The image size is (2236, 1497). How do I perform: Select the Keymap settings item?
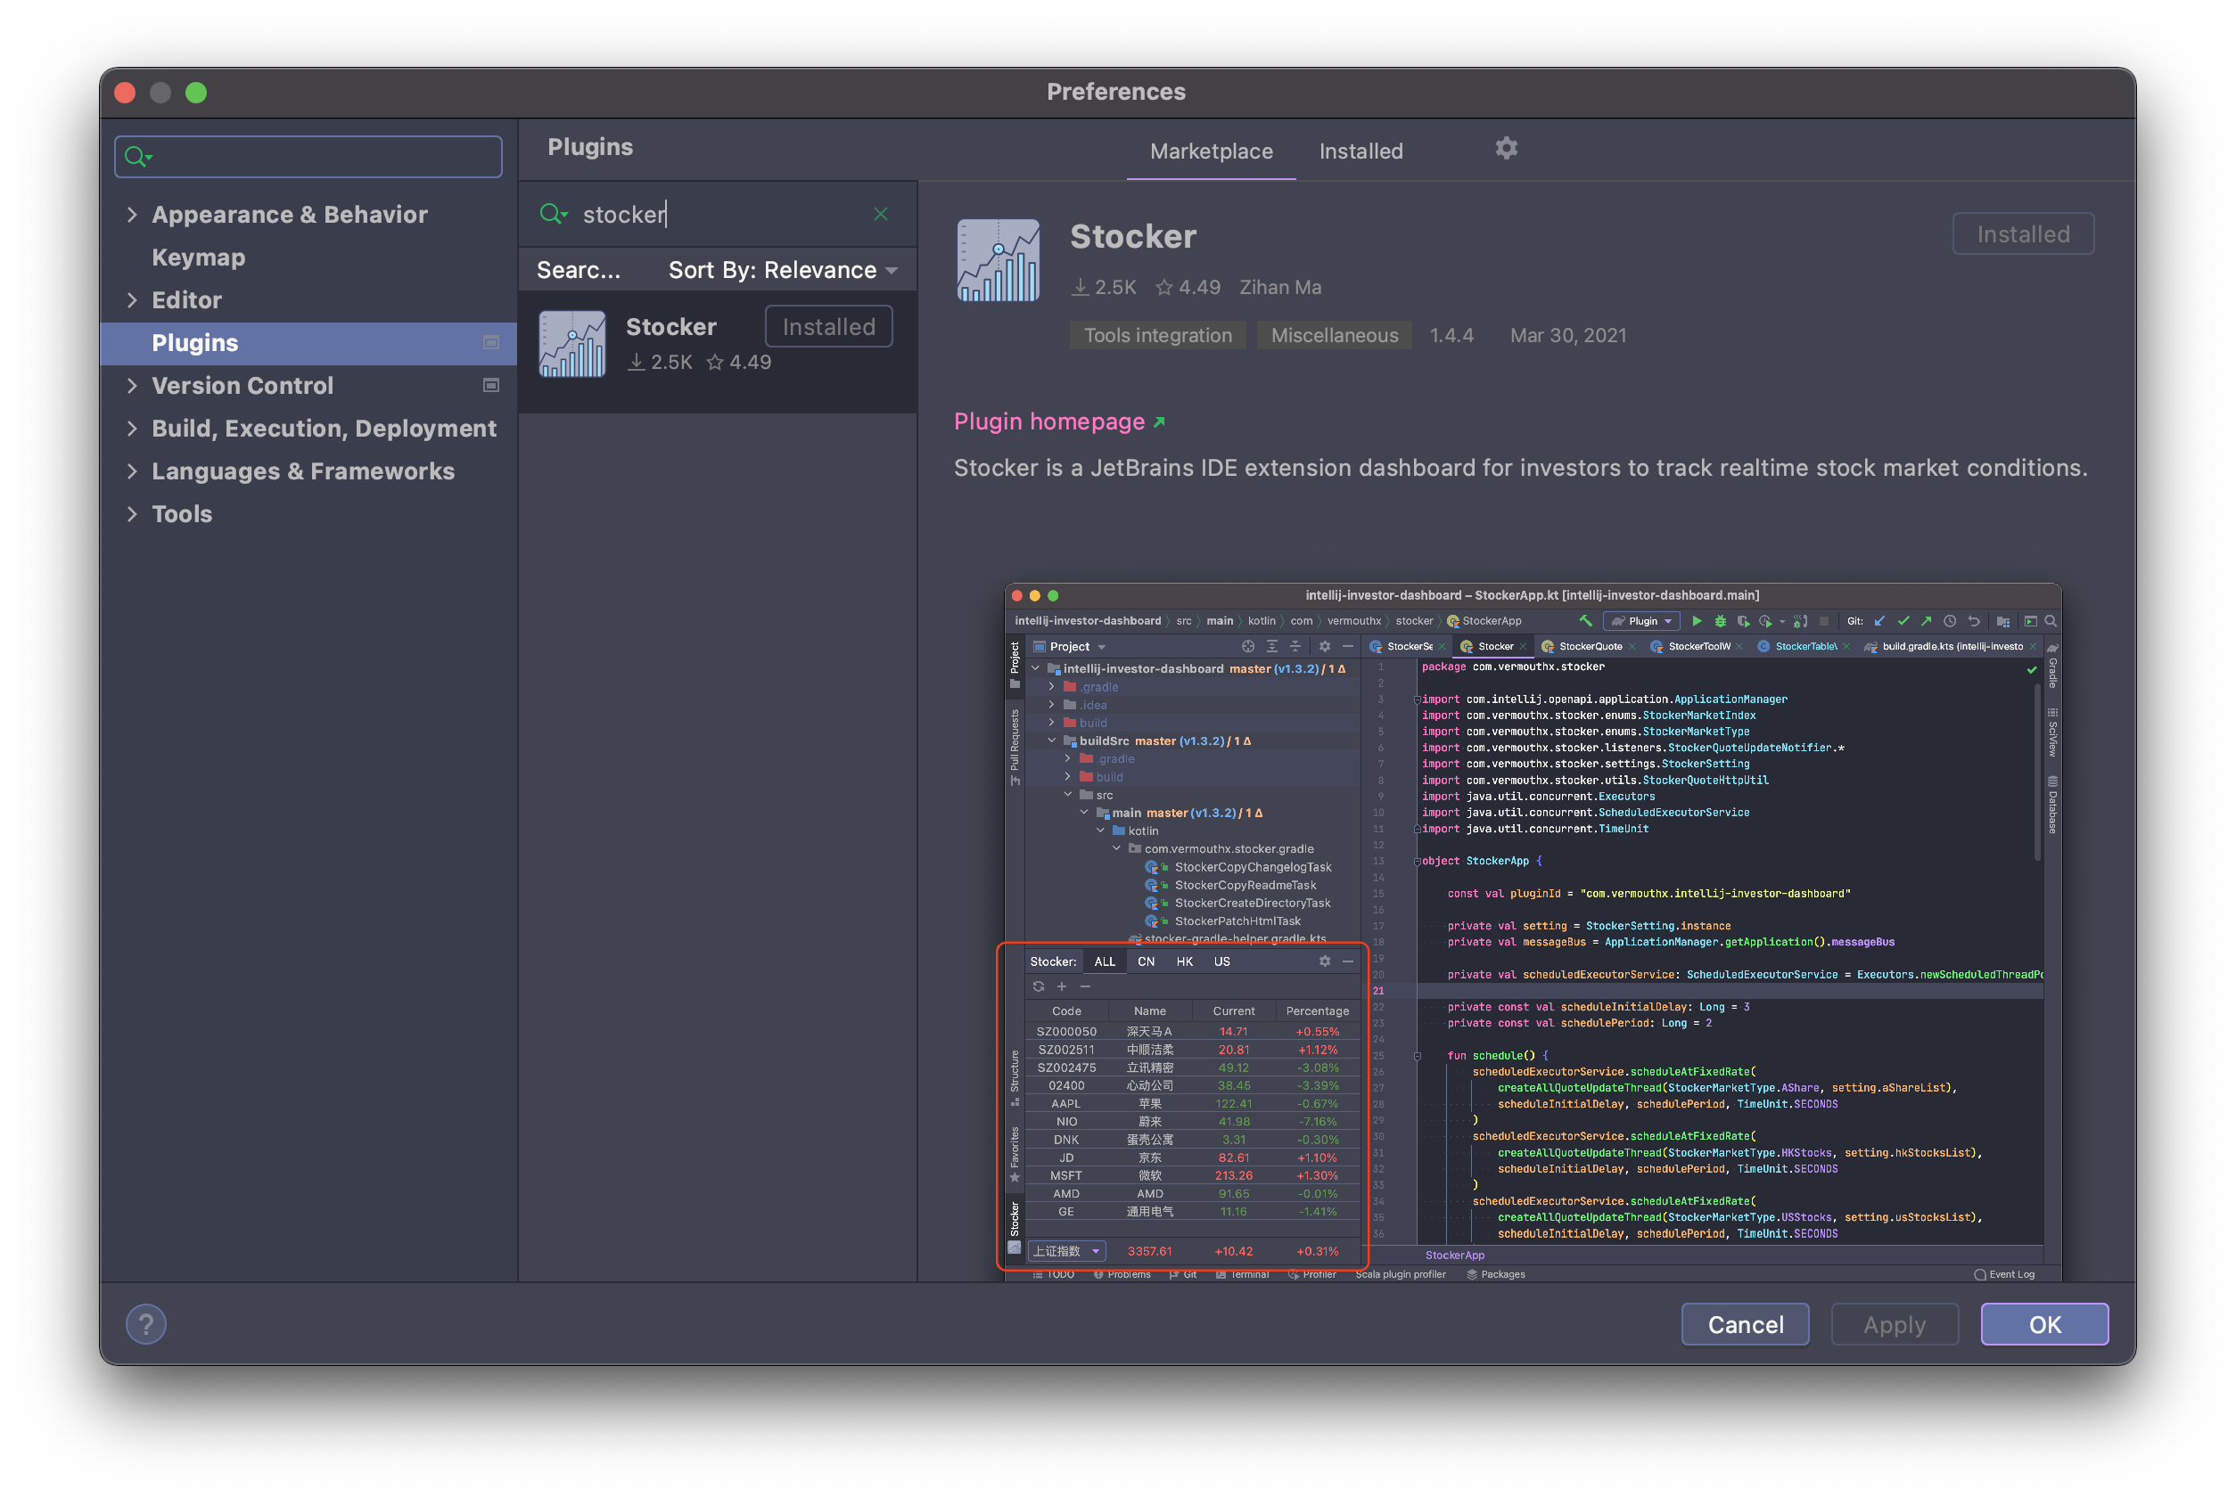199,258
